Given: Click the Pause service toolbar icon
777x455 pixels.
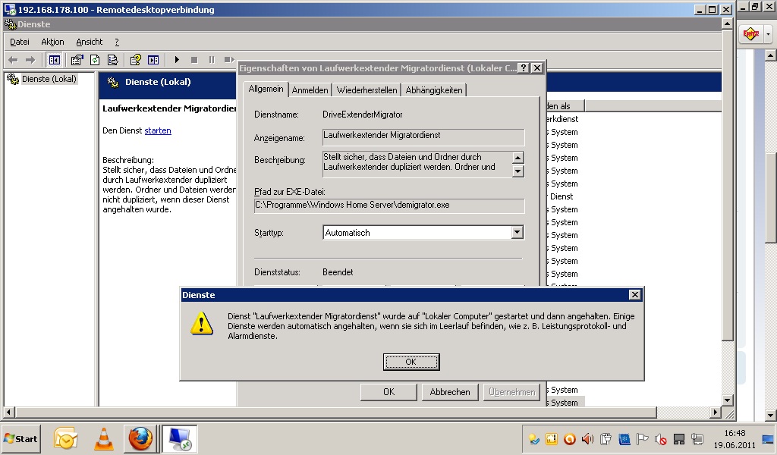Looking at the screenshot, I should 212,60.
